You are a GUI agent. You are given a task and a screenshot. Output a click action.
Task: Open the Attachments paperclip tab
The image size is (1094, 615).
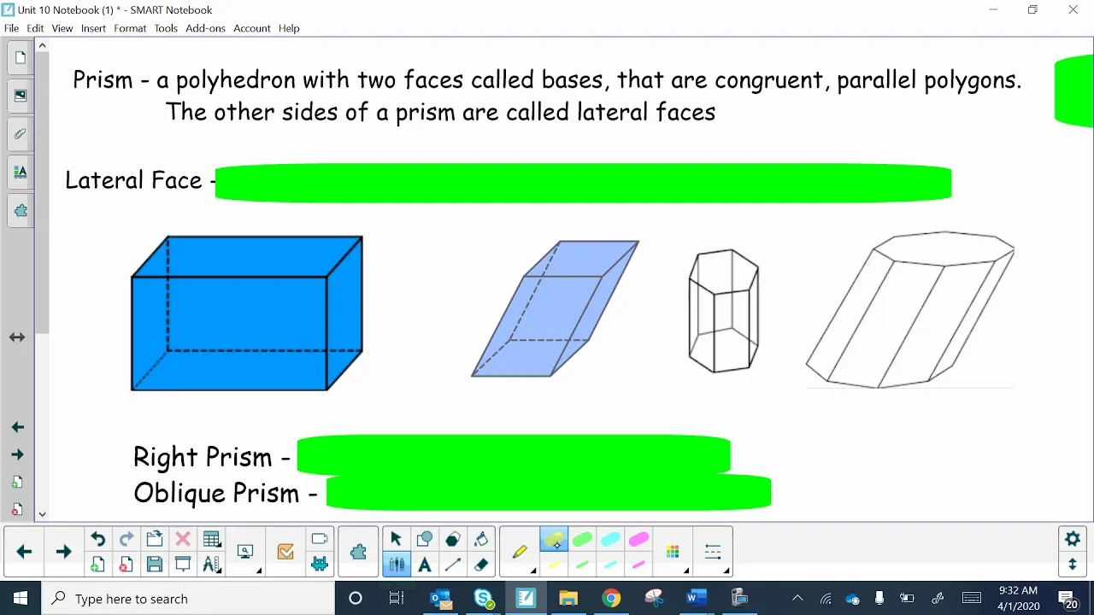coord(21,134)
